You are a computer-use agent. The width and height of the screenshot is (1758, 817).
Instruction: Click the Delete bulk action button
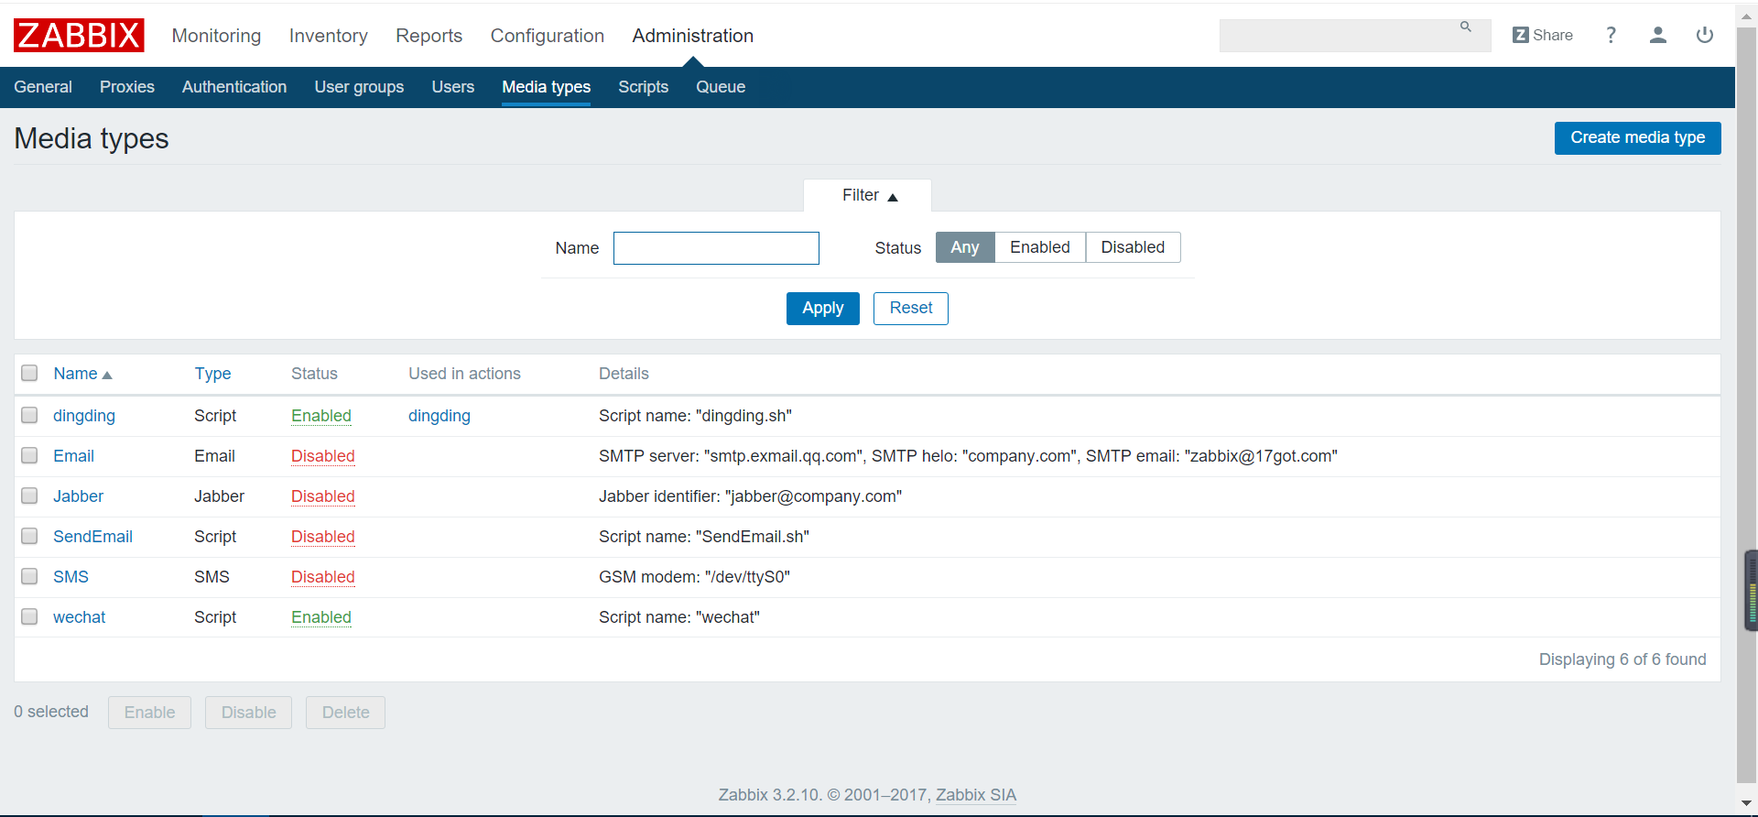(x=345, y=713)
